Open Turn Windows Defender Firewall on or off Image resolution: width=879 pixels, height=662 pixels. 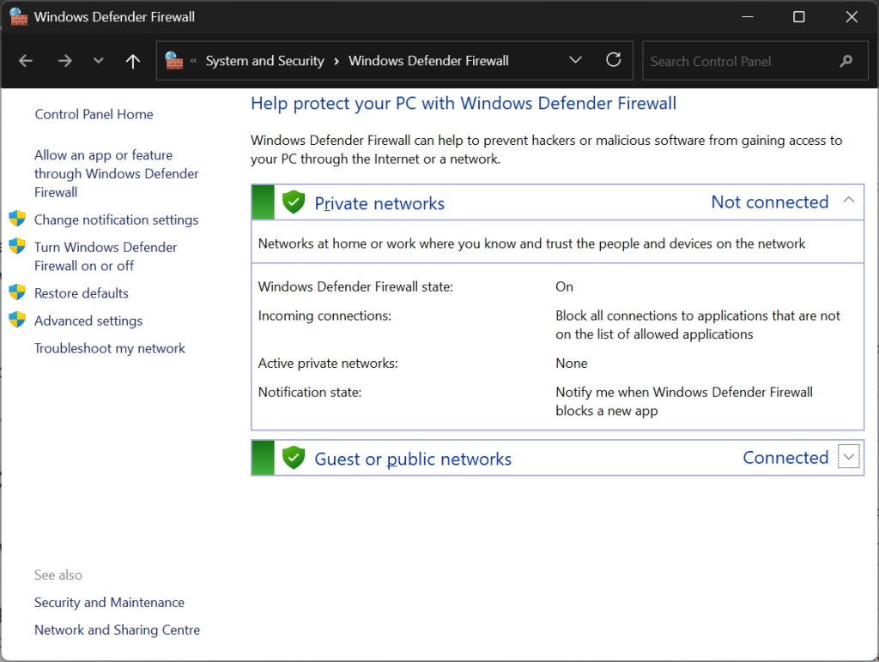(x=106, y=256)
